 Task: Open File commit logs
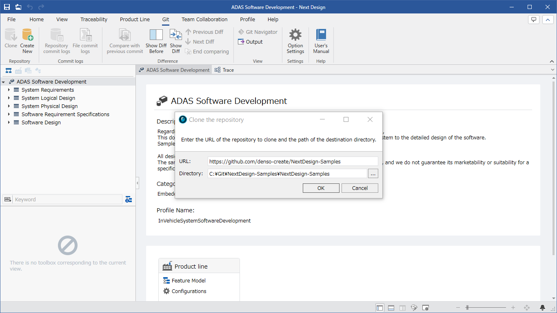pyautogui.click(x=85, y=41)
